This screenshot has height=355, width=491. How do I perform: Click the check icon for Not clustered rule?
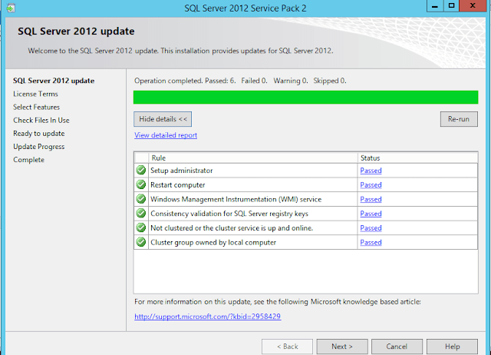[x=140, y=228]
